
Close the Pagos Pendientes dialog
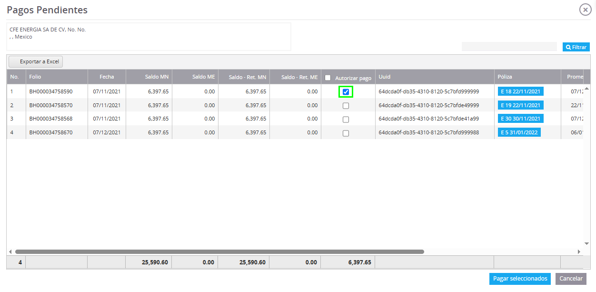[585, 10]
